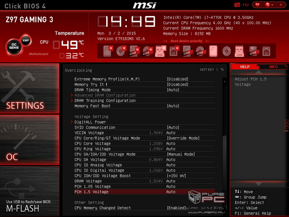
Task: Switch to the INFO tab
Action: [x=273, y=67]
